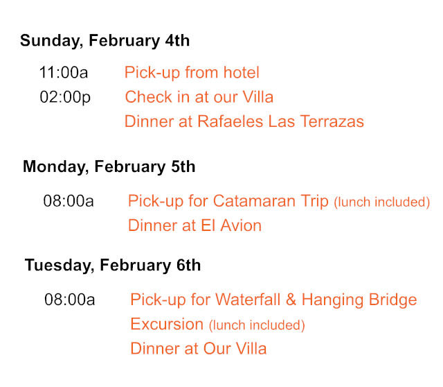
Task: Open Dinner at El Avion link
Action: click(195, 225)
